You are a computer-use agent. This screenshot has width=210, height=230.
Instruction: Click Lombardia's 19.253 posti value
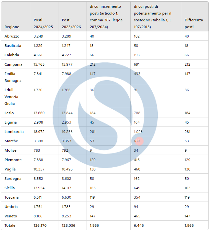click(x=68, y=132)
